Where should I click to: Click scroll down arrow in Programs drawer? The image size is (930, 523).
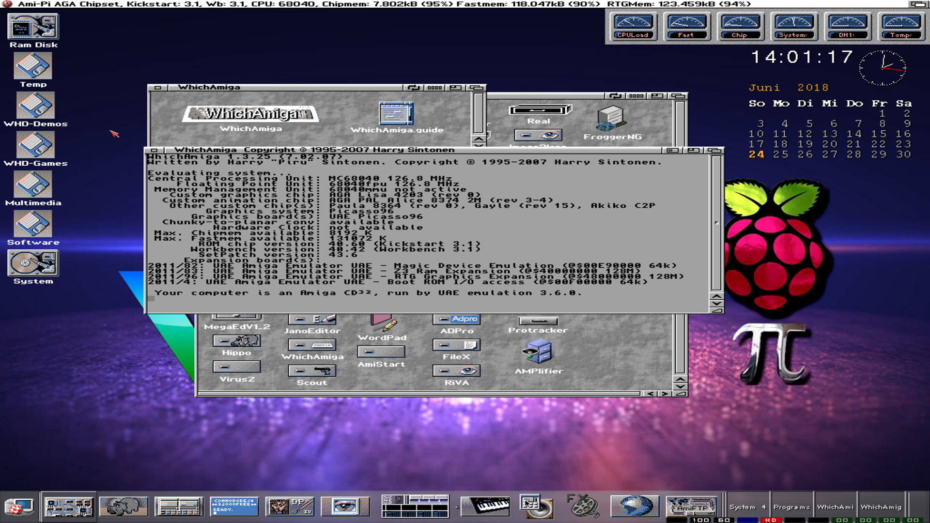(680, 386)
